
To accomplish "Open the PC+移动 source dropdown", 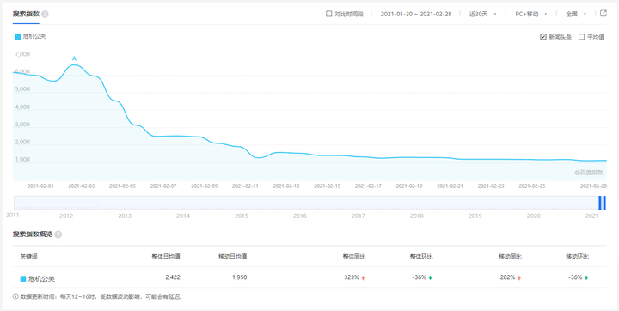I will (x=531, y=14).
